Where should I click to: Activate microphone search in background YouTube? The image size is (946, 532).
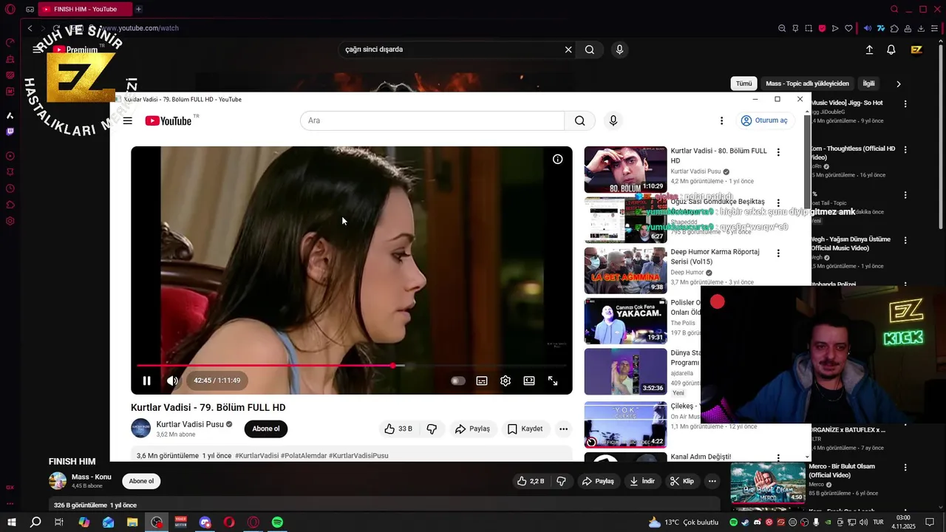[619, 50]
